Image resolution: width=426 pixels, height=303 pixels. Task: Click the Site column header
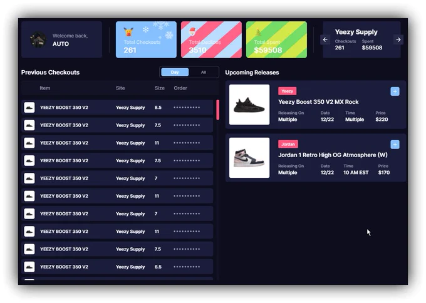[x=120, y=88]
